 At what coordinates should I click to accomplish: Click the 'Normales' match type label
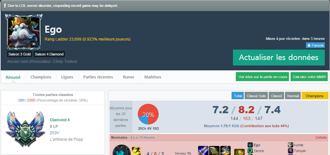119,137
